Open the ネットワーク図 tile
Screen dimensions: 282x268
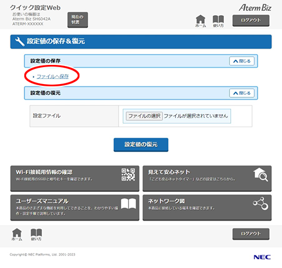[207, 208]
